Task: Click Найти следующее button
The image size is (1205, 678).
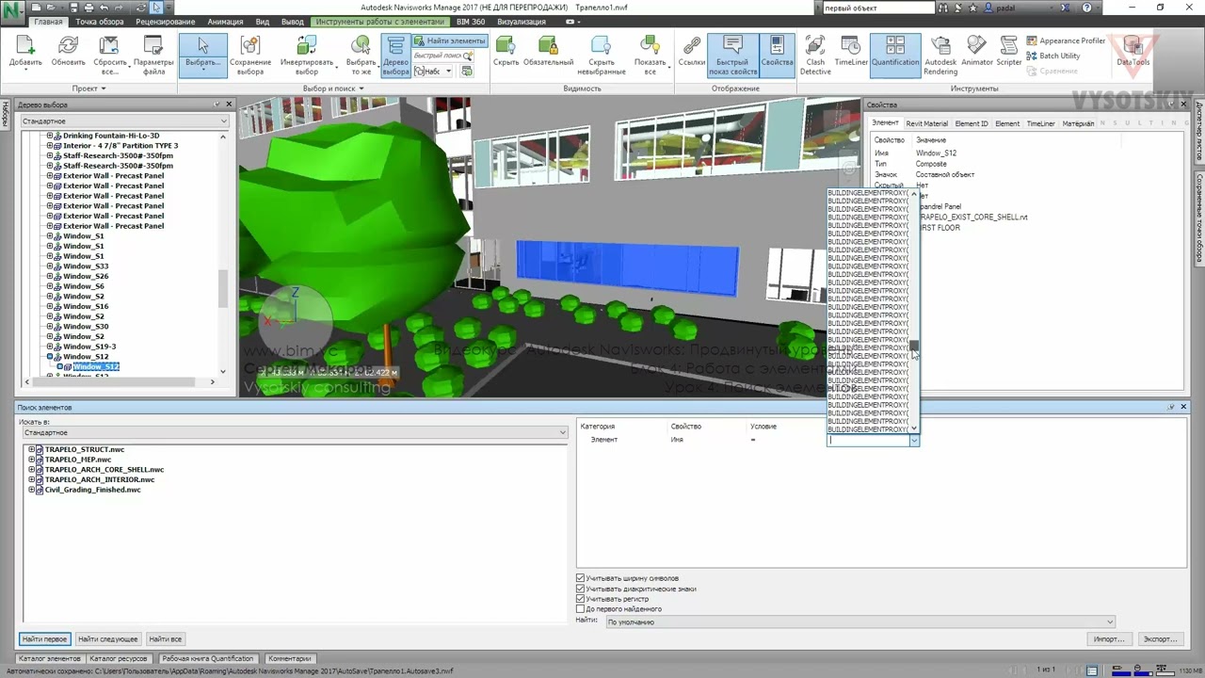Action: (x=107, y=639)
